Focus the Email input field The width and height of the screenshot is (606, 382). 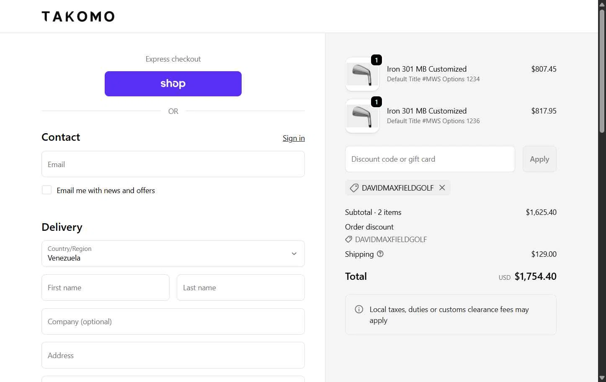tap(173, 164)
